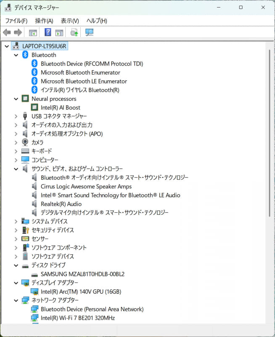Open the 操作(A) menu
Screen dimensions: 275x337
point(44,21)
